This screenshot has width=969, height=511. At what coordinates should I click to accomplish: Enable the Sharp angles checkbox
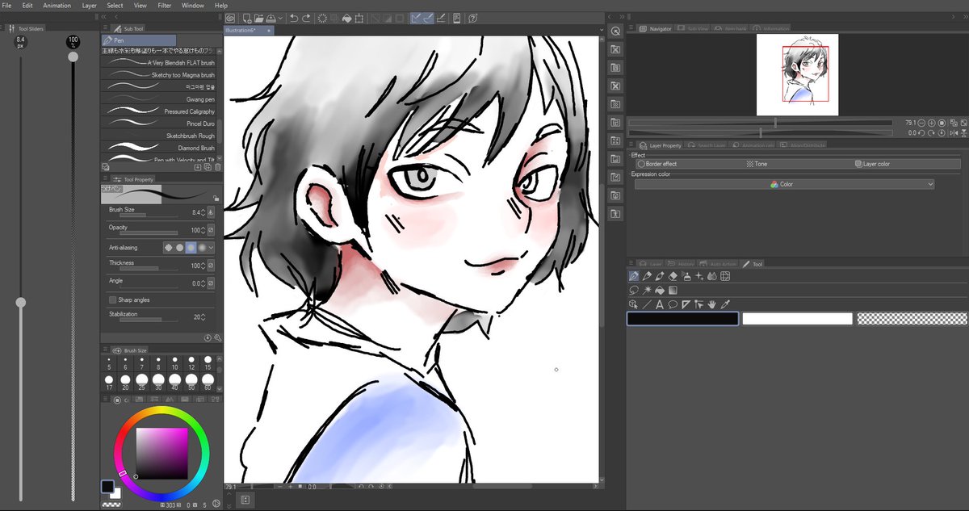tap(112, 300)
